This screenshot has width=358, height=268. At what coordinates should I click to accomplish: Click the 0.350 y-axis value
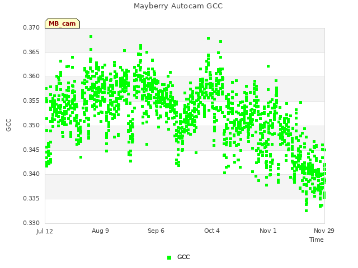click(31, 125)
